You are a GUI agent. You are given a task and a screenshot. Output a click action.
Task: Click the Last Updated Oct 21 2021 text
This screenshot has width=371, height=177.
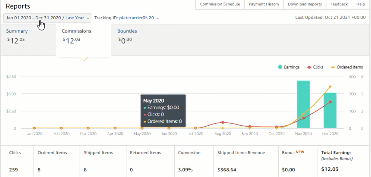click(330, 18)
